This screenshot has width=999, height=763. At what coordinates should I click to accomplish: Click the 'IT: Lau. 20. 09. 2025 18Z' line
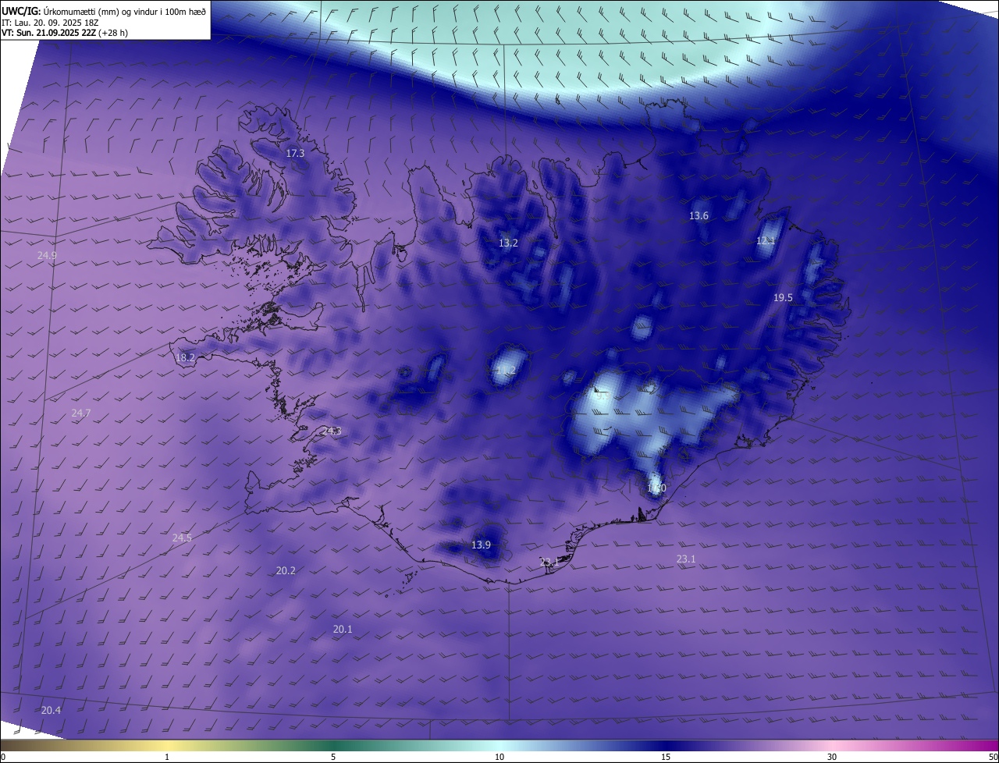(x=52, y=23)
